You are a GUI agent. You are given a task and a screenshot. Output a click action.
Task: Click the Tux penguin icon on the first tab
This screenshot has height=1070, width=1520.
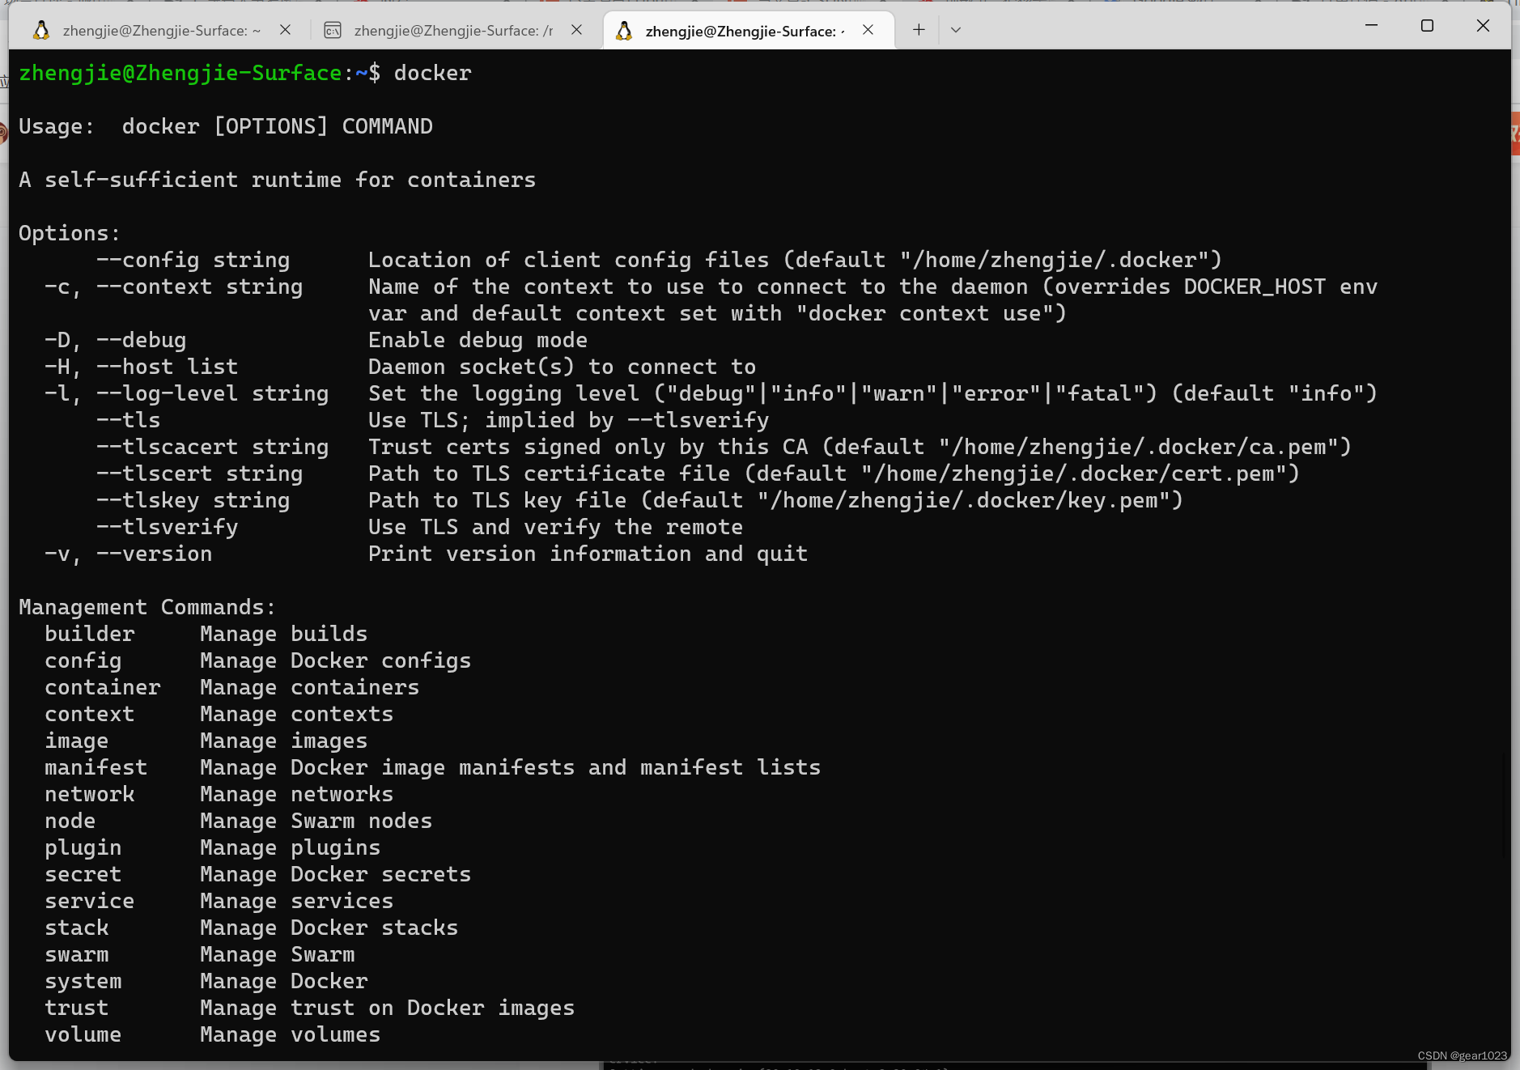pos(42,30)
